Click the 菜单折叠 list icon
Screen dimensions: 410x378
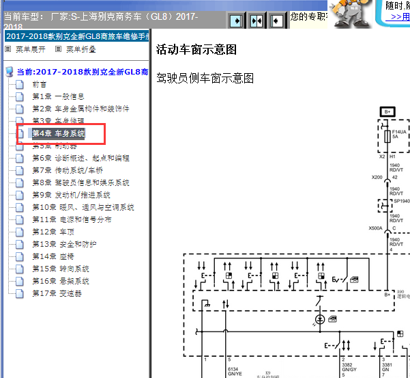tap(58, 49)
